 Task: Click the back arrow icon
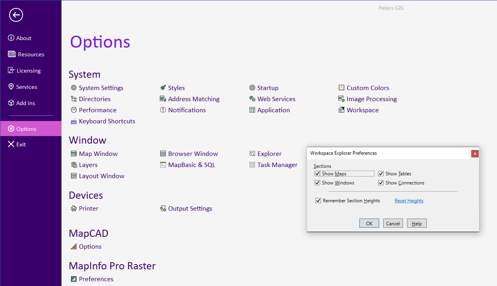coord(16,15)
